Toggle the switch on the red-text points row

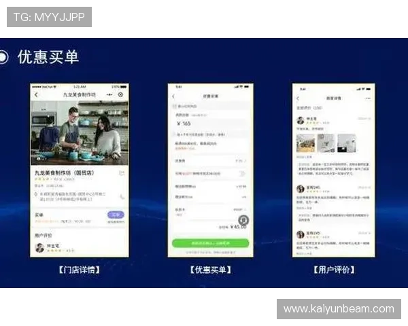pos(242,173)
